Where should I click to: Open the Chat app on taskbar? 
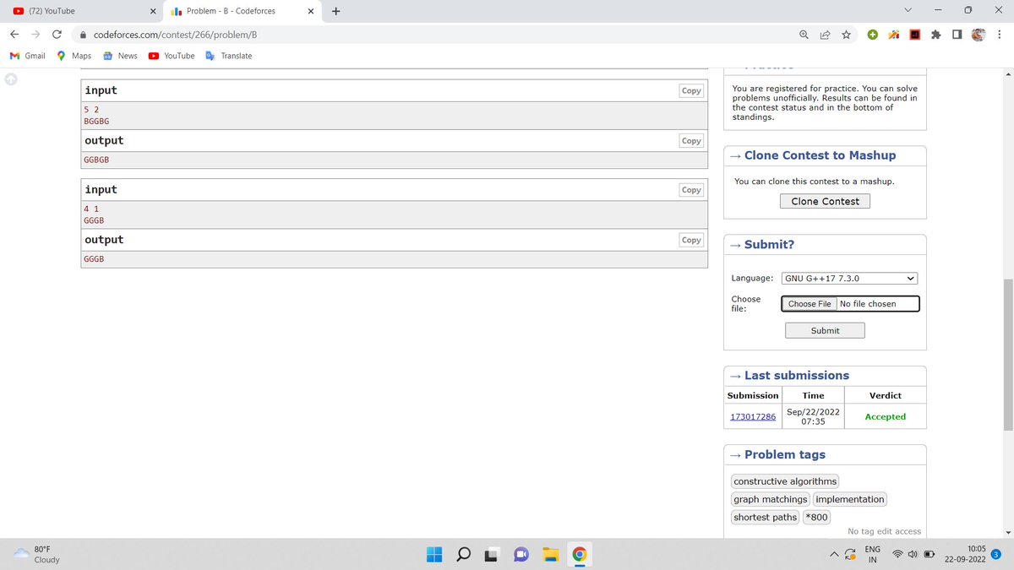pyautogui.click(x=521, y=555)
